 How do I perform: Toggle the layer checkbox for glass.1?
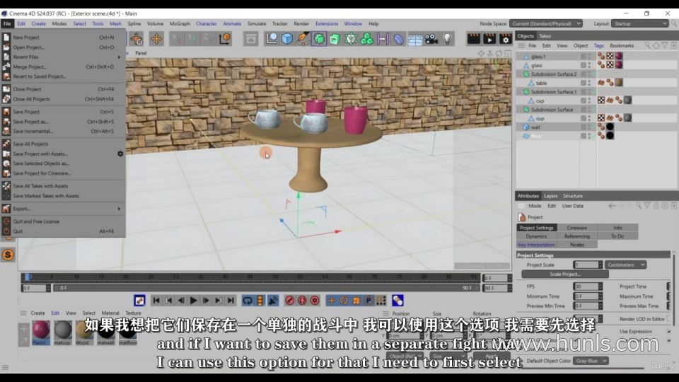coord(584,56)
